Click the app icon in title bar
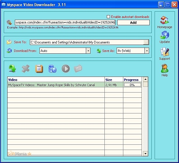Viewport: 179px width, 163px height. [4, 5]
